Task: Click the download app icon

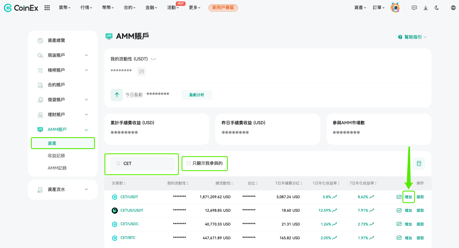Action: [426, 8]
